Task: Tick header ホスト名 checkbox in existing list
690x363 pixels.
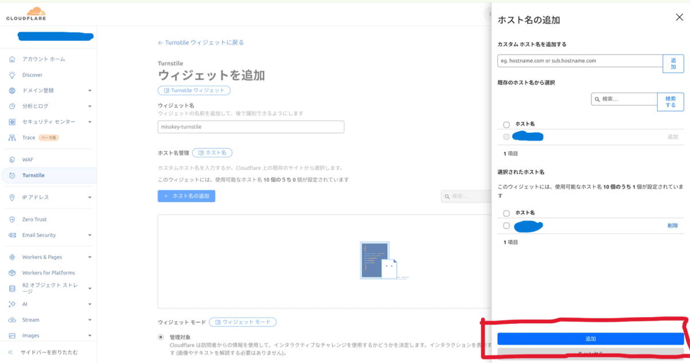Action: pos(507,124)
